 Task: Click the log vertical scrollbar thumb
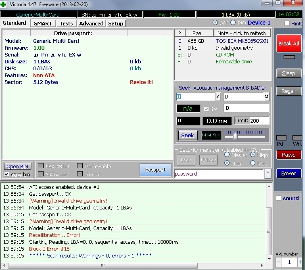pyautogui.click(x=269, y=231)
